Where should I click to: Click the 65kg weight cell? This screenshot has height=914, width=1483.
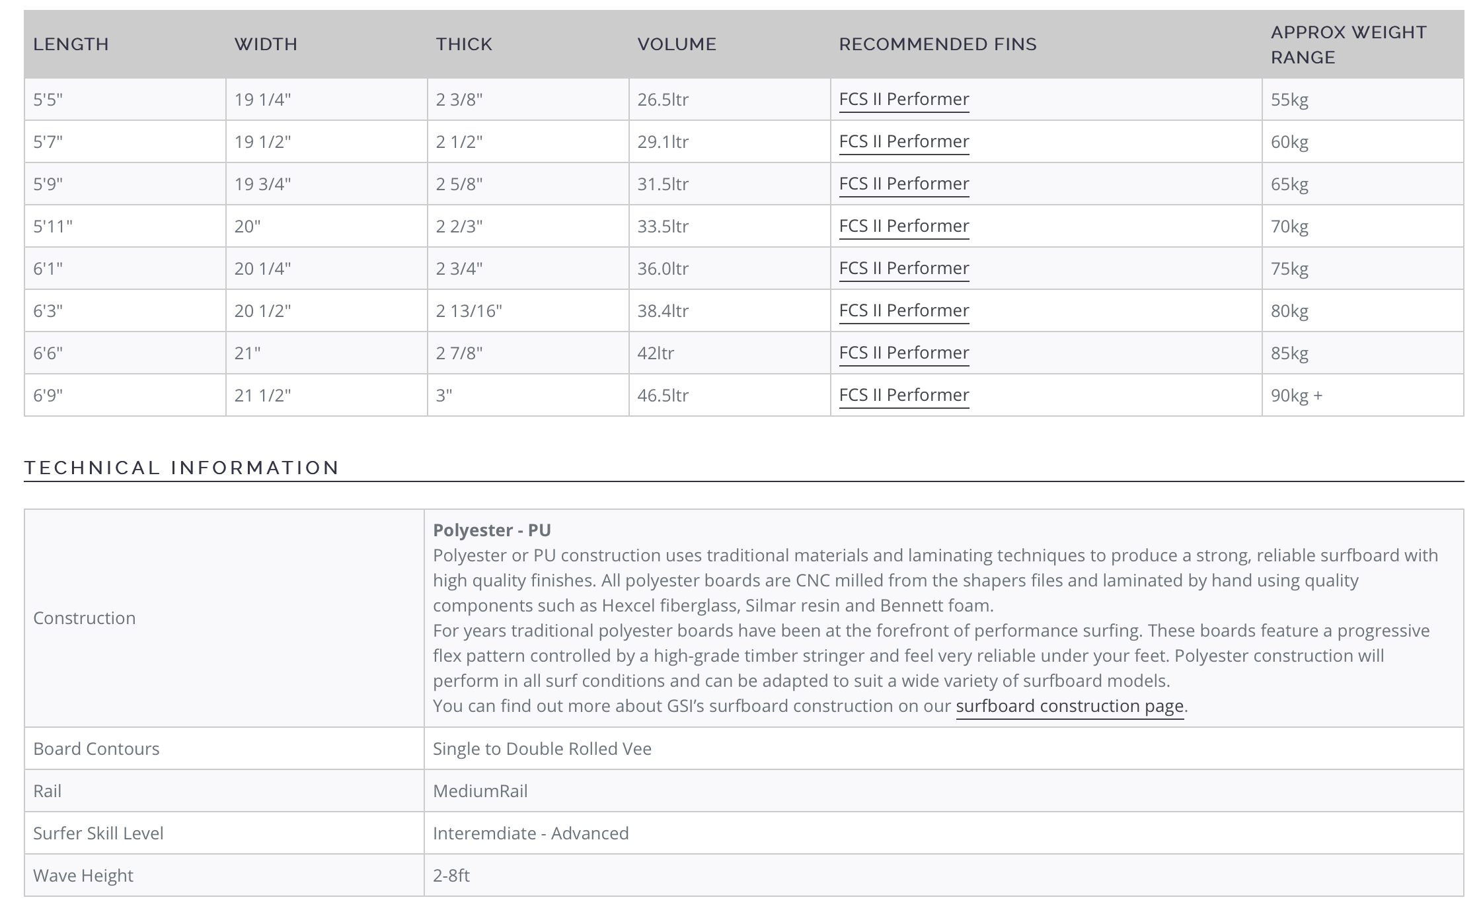click(x=1363, y=184)
